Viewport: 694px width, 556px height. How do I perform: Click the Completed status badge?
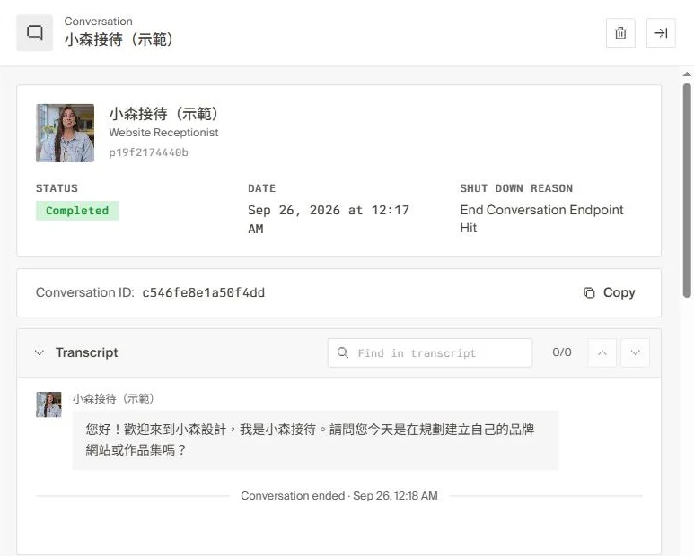coord(77,211)
